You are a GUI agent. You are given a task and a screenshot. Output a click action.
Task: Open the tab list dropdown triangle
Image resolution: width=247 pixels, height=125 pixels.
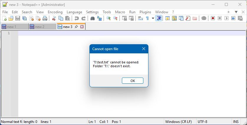click(x=236, y=12)
